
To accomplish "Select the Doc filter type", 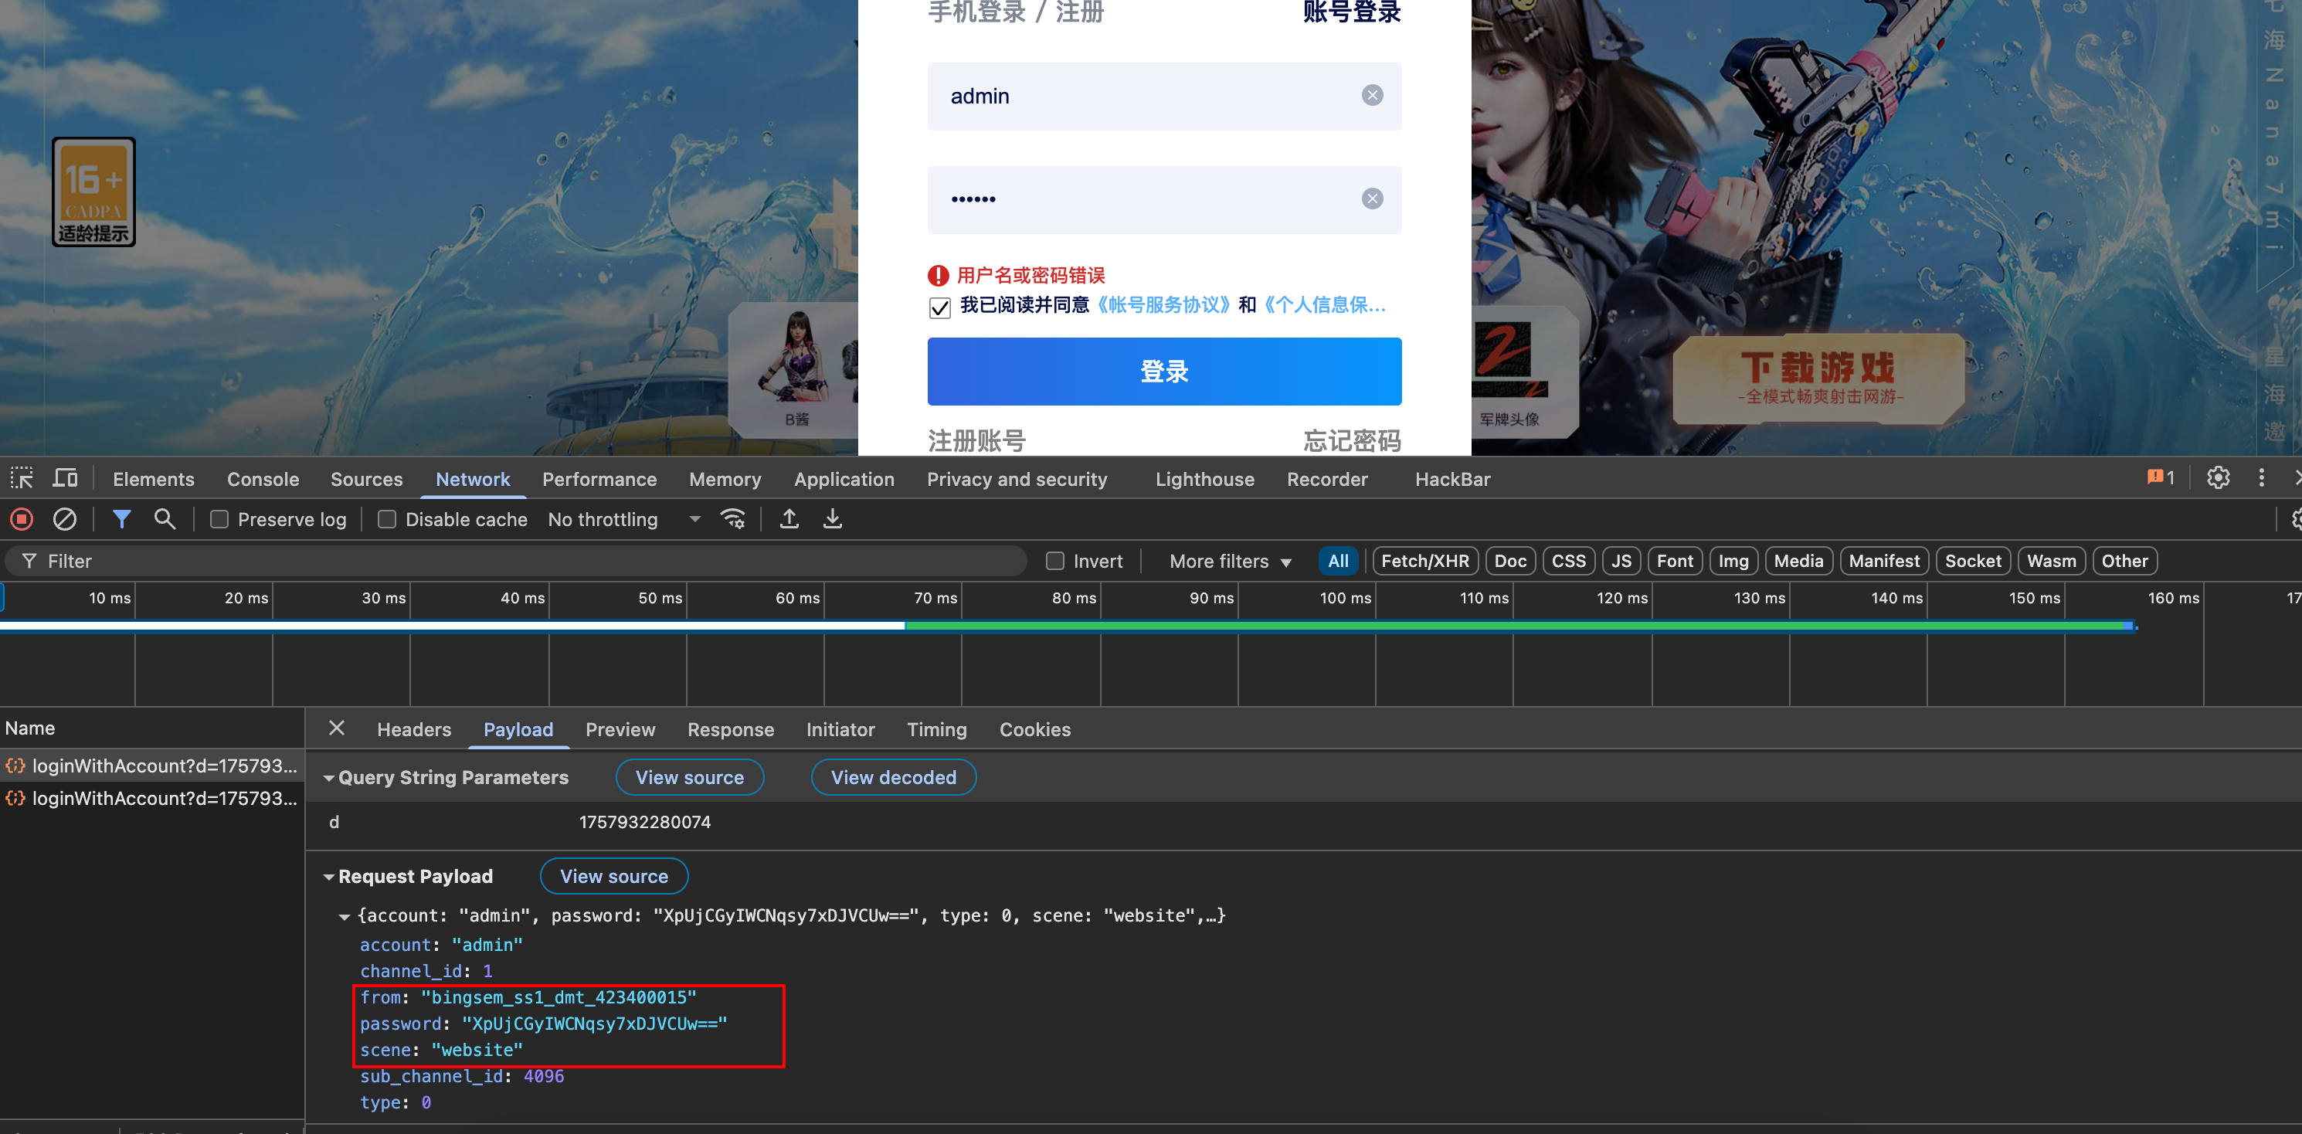I will [x=1510, y=561].
